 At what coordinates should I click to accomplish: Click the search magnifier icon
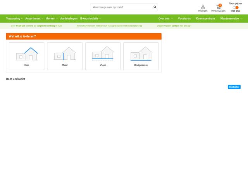pos(155,7)
